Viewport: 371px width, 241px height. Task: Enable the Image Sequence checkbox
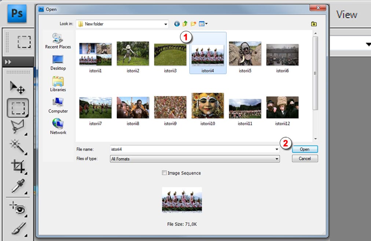point(164,173)
